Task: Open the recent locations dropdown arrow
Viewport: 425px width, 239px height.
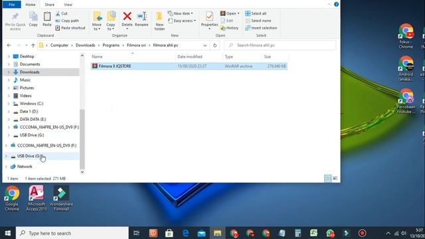Action: [26, 45]
